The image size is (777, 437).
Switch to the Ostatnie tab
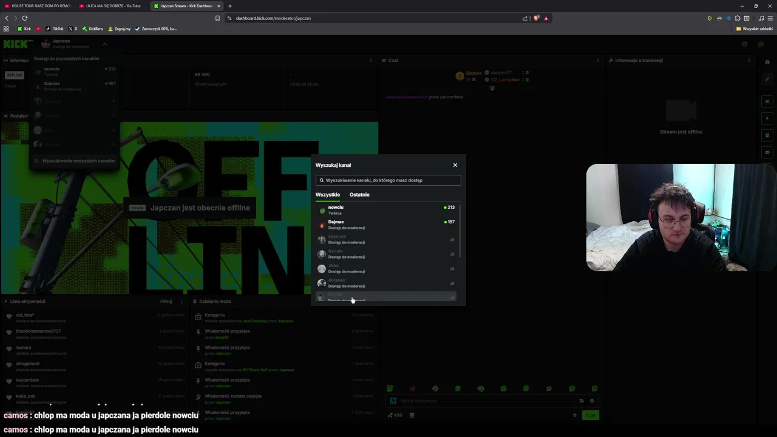click(x=359, y=195)
